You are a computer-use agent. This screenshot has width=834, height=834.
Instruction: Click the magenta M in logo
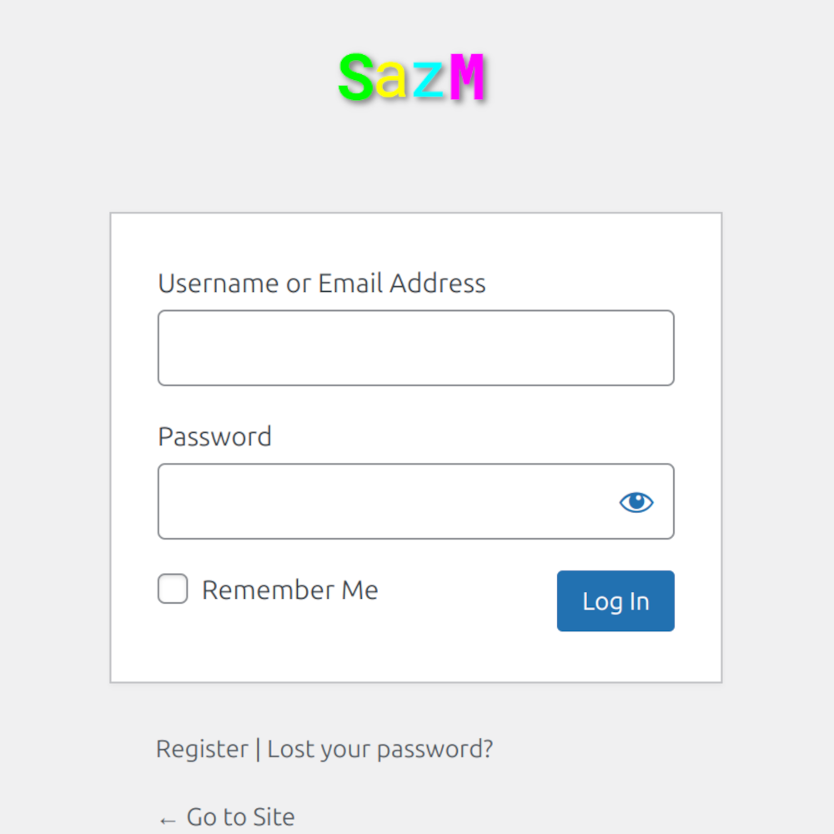(x=466, y=77)
